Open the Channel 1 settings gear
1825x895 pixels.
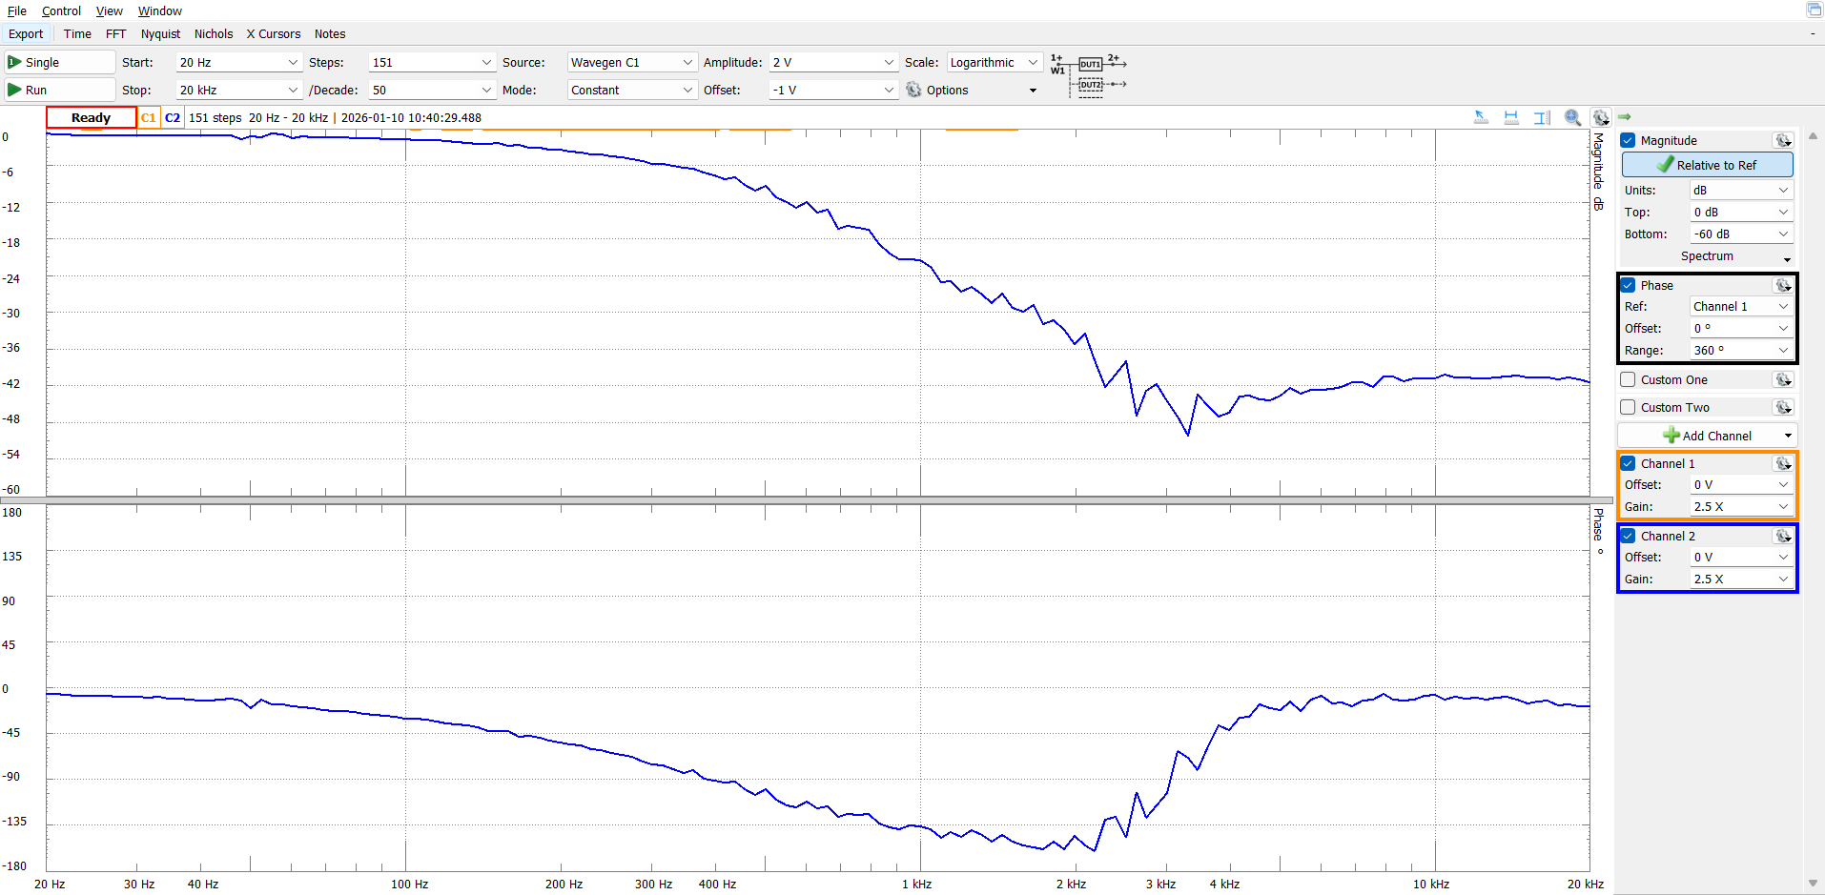[1782, 463]
